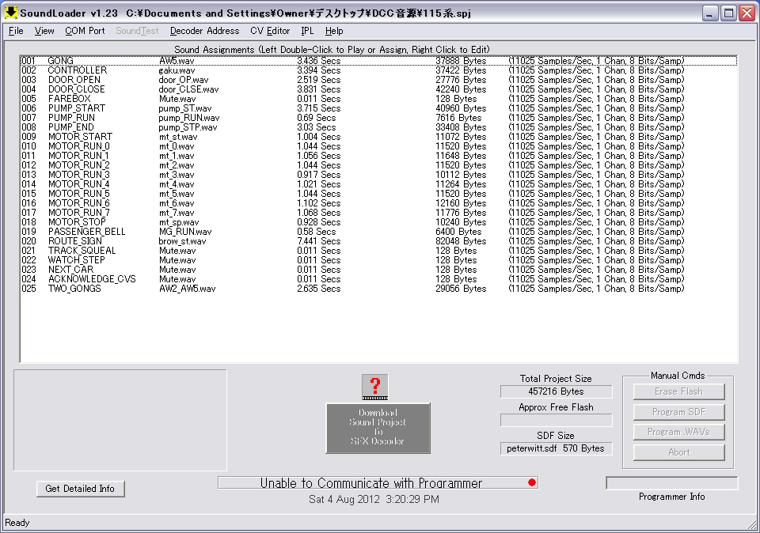This screenshot has width=760, height=533.
Task: Select the 025 TWO_GONGS row
Action: click(378, 289)
